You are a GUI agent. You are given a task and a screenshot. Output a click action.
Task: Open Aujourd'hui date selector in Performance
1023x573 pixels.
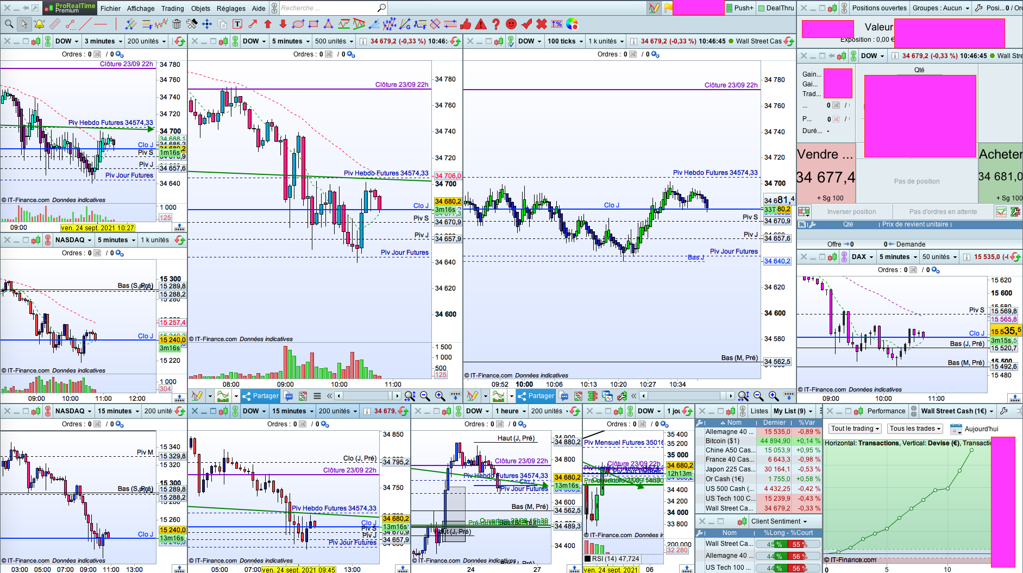click(974, 429)
